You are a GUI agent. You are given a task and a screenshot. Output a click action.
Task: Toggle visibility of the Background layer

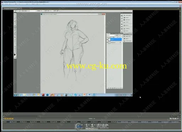[x=107, y=42]
